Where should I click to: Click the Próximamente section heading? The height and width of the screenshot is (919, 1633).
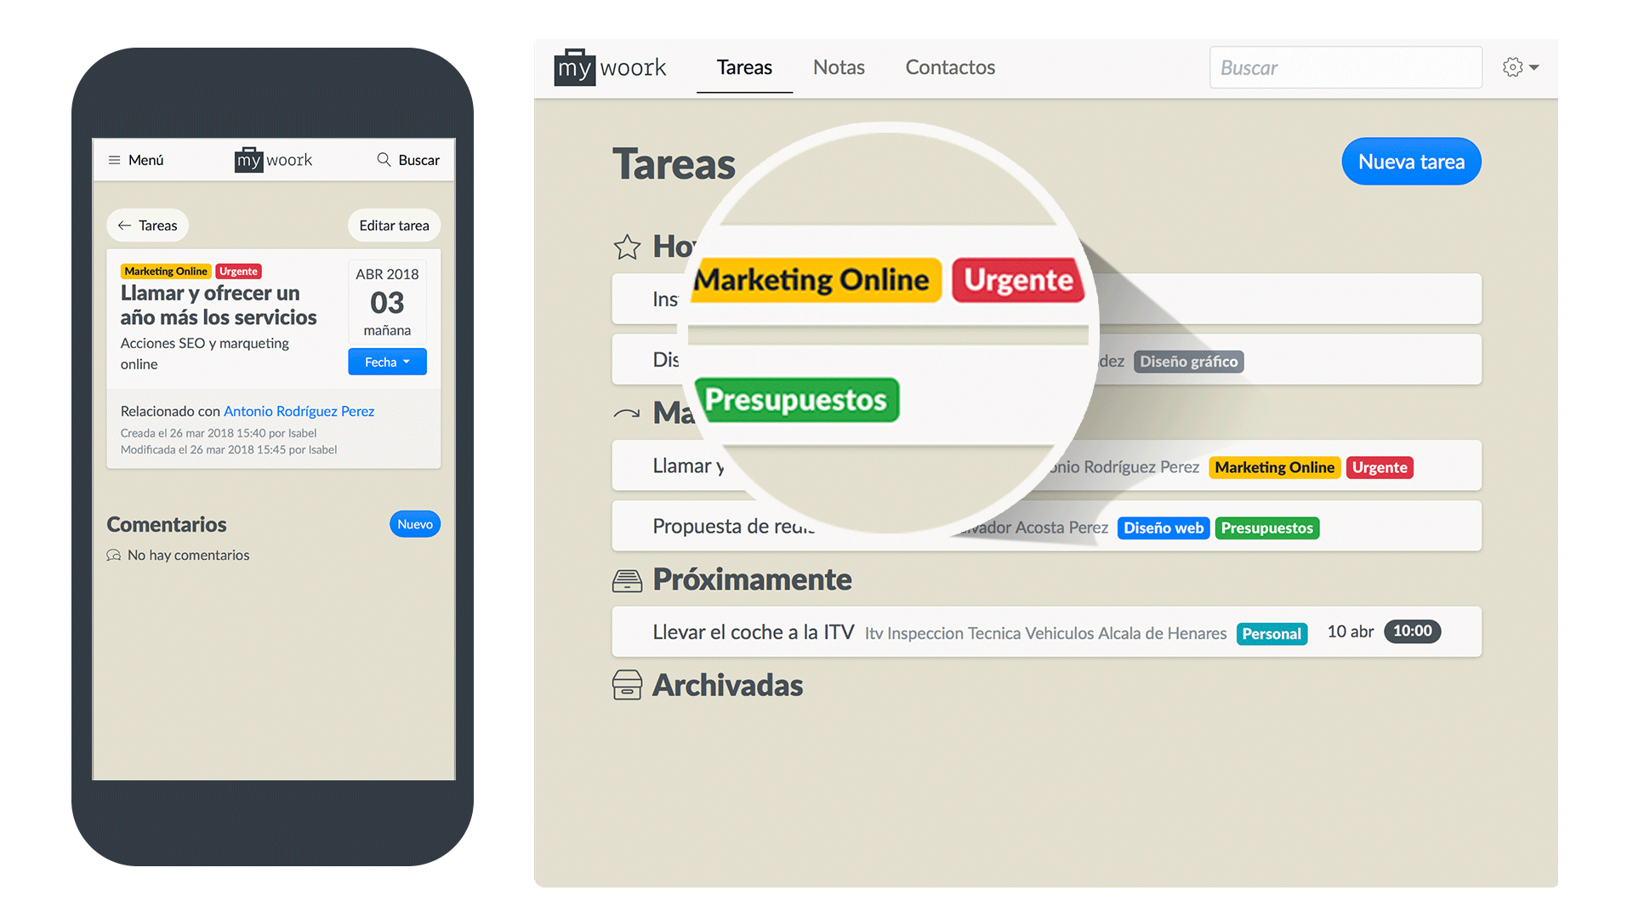tap(752, 579)
